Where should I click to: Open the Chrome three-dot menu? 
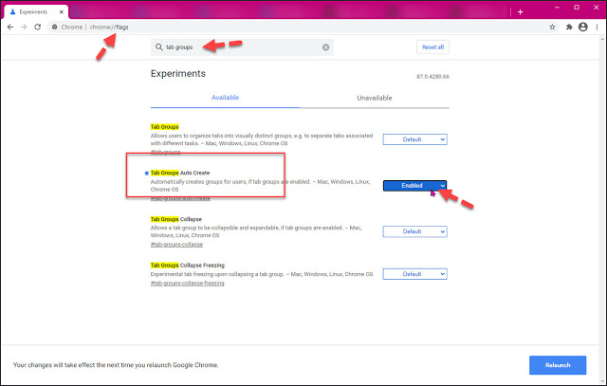[x=596, y=27]
